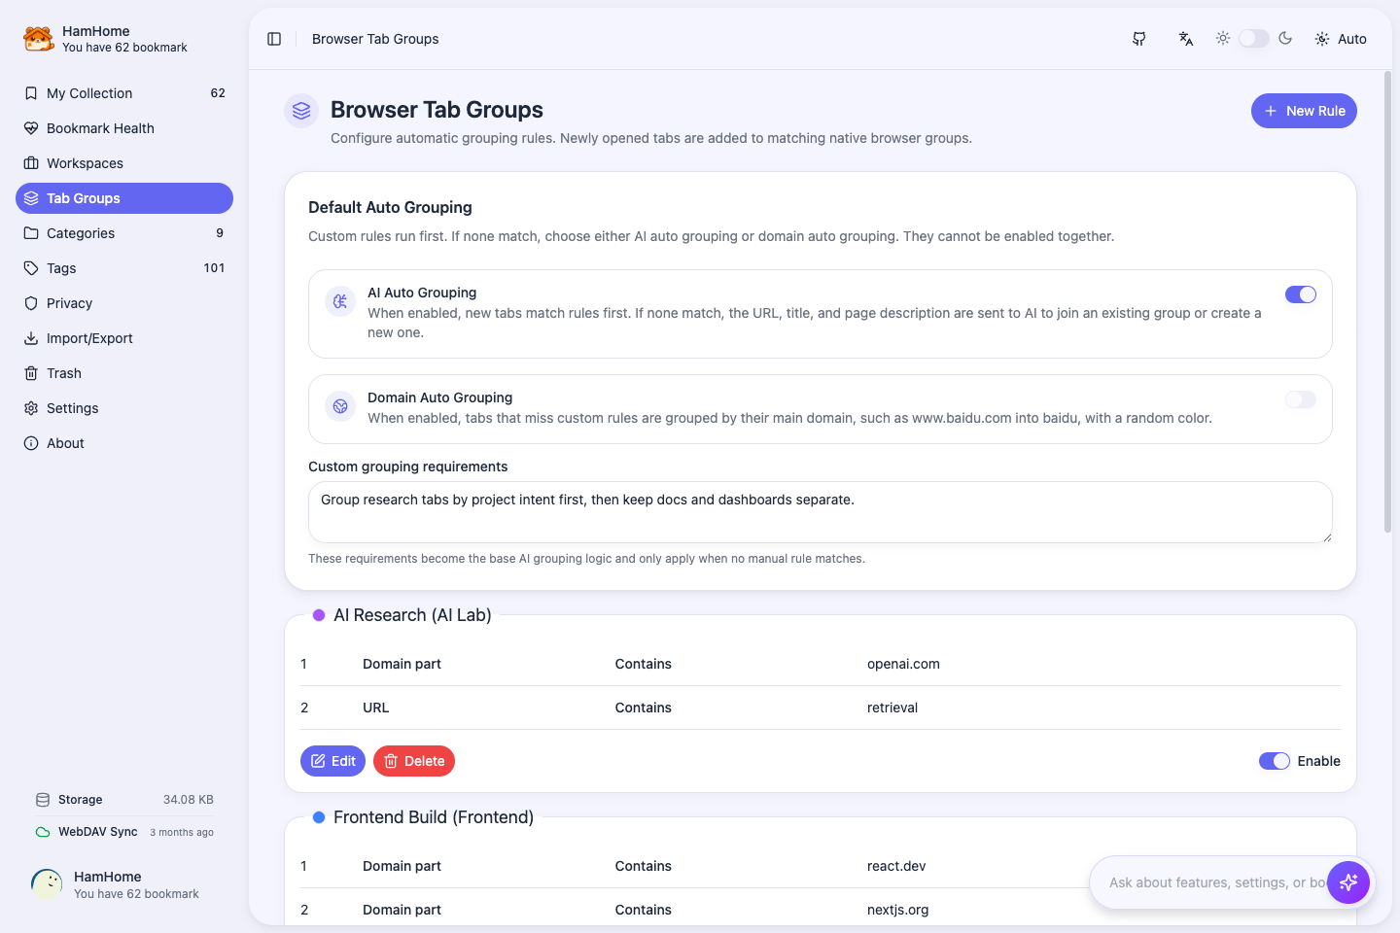Open the Trash
Screen dimensions: 1400x933
(x=124, y=373)
